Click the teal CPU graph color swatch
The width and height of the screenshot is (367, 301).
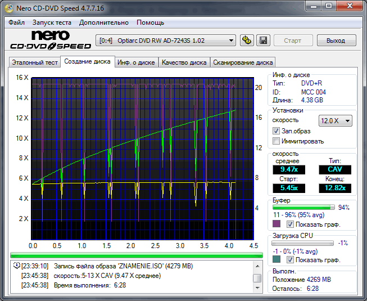click(x=277, y=260)
